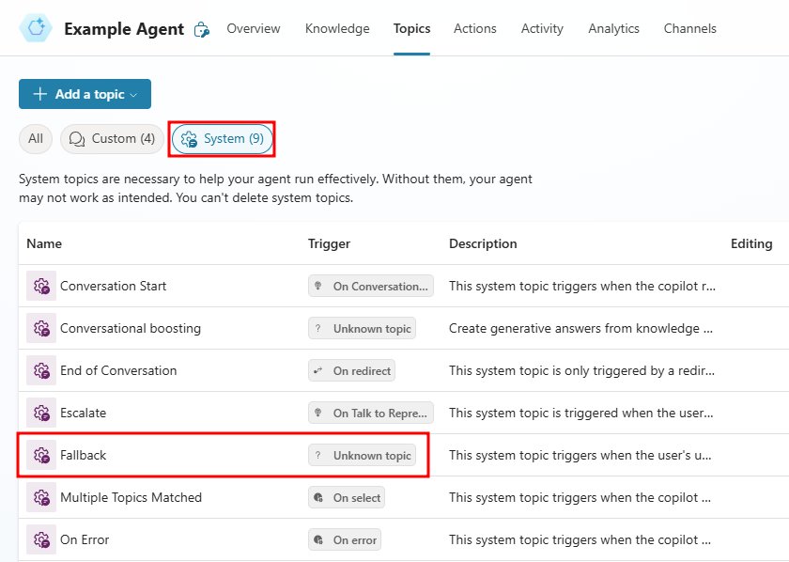Click the Multiple Topics Matched gear icon
789x562 pixels.
click(41, 497)
